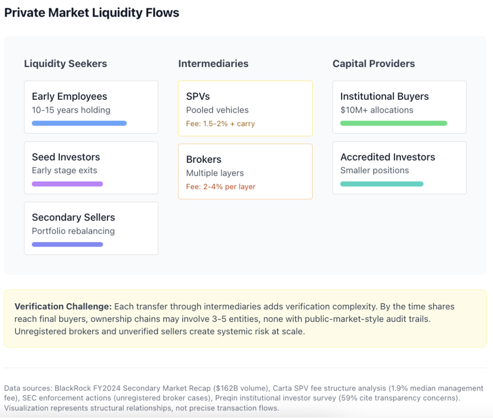Click the green Institutional Buyers bar
This screenshot has width=493, height=418.
(394, 124)
